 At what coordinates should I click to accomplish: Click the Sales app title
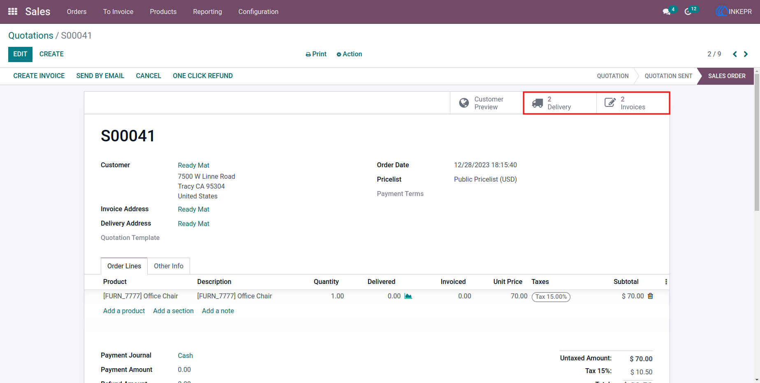point(38,12)
